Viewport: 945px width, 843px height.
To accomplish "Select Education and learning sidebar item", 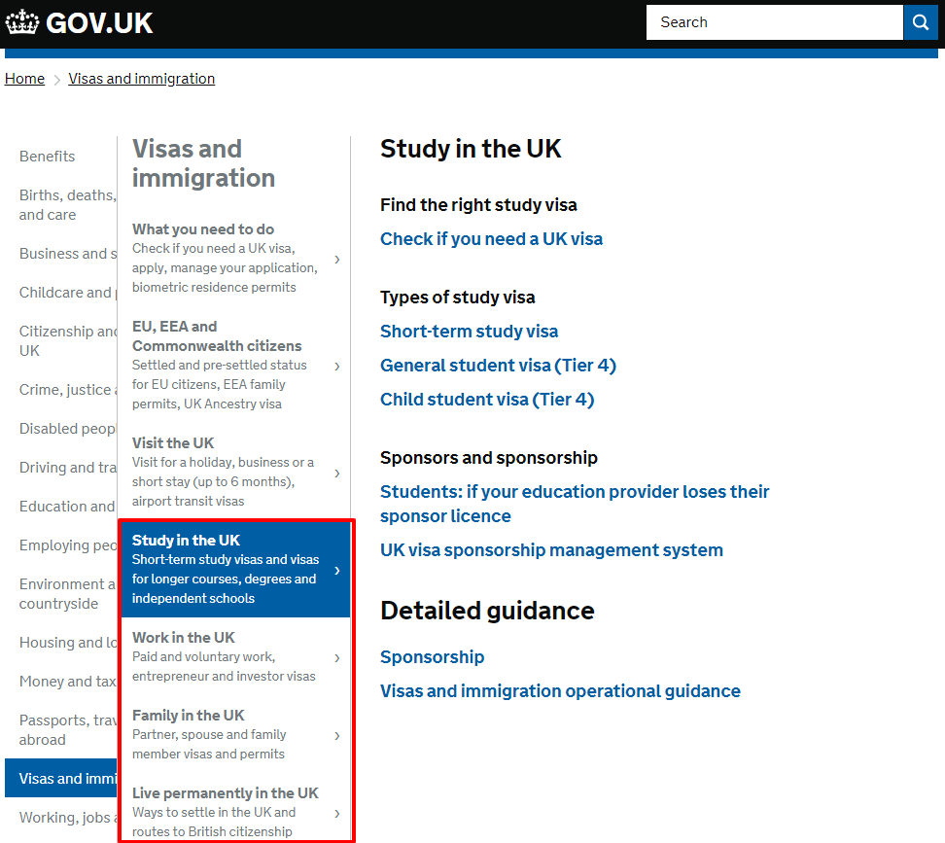I will click(67, 507).
